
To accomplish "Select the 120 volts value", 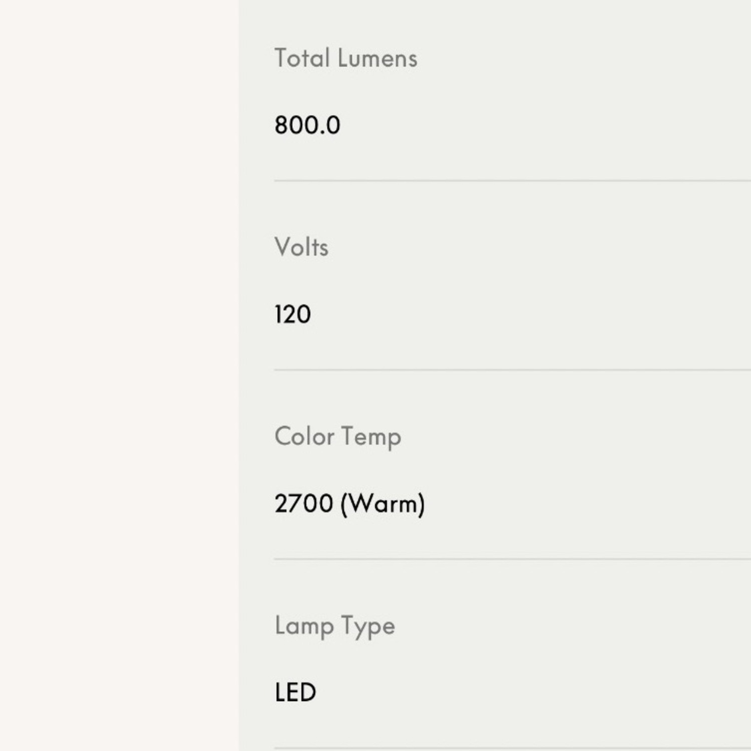I will (x=293, y=314).
